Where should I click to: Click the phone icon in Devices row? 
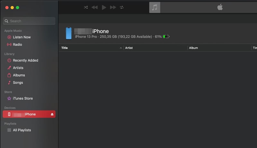click(x=9, y=114)
